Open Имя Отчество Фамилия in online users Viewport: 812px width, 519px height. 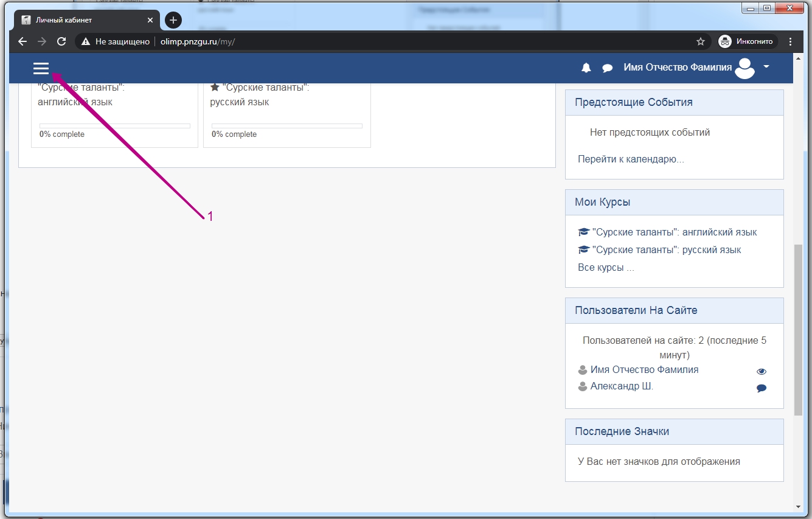pos(645,370)
